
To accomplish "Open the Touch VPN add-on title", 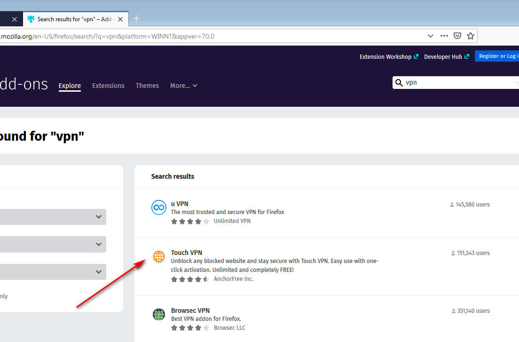I will pyautogui.click(x=186, y=253).
